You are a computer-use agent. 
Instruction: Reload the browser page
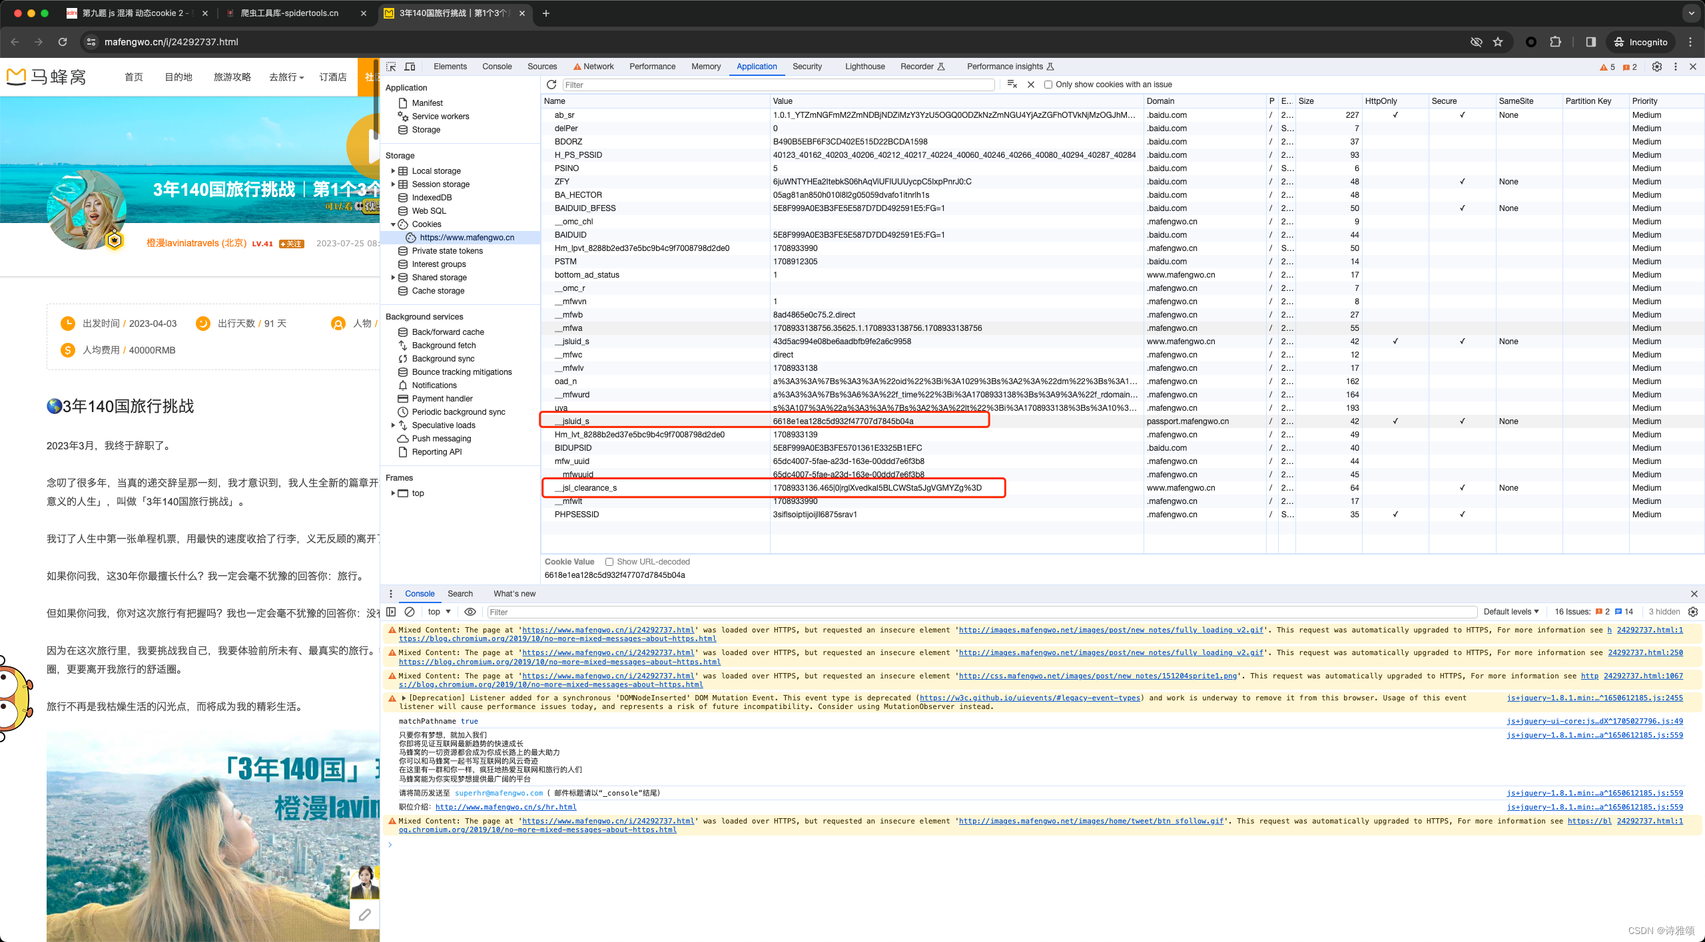63,42
